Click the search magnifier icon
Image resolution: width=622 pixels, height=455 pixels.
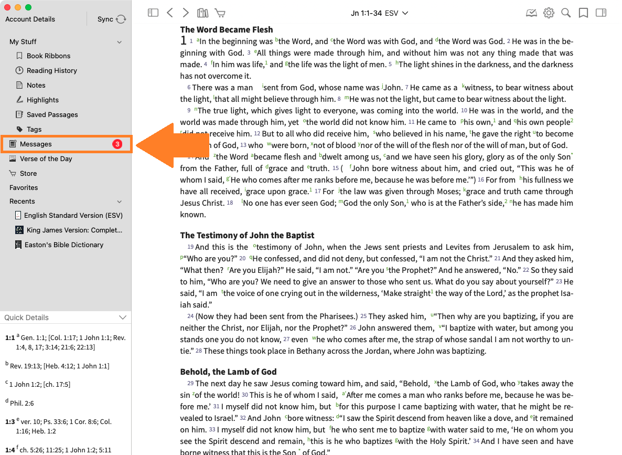[x=566, y=13]
